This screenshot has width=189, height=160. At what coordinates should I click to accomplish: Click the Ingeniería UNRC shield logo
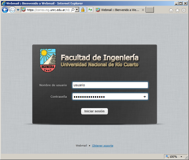click(48, 60)
